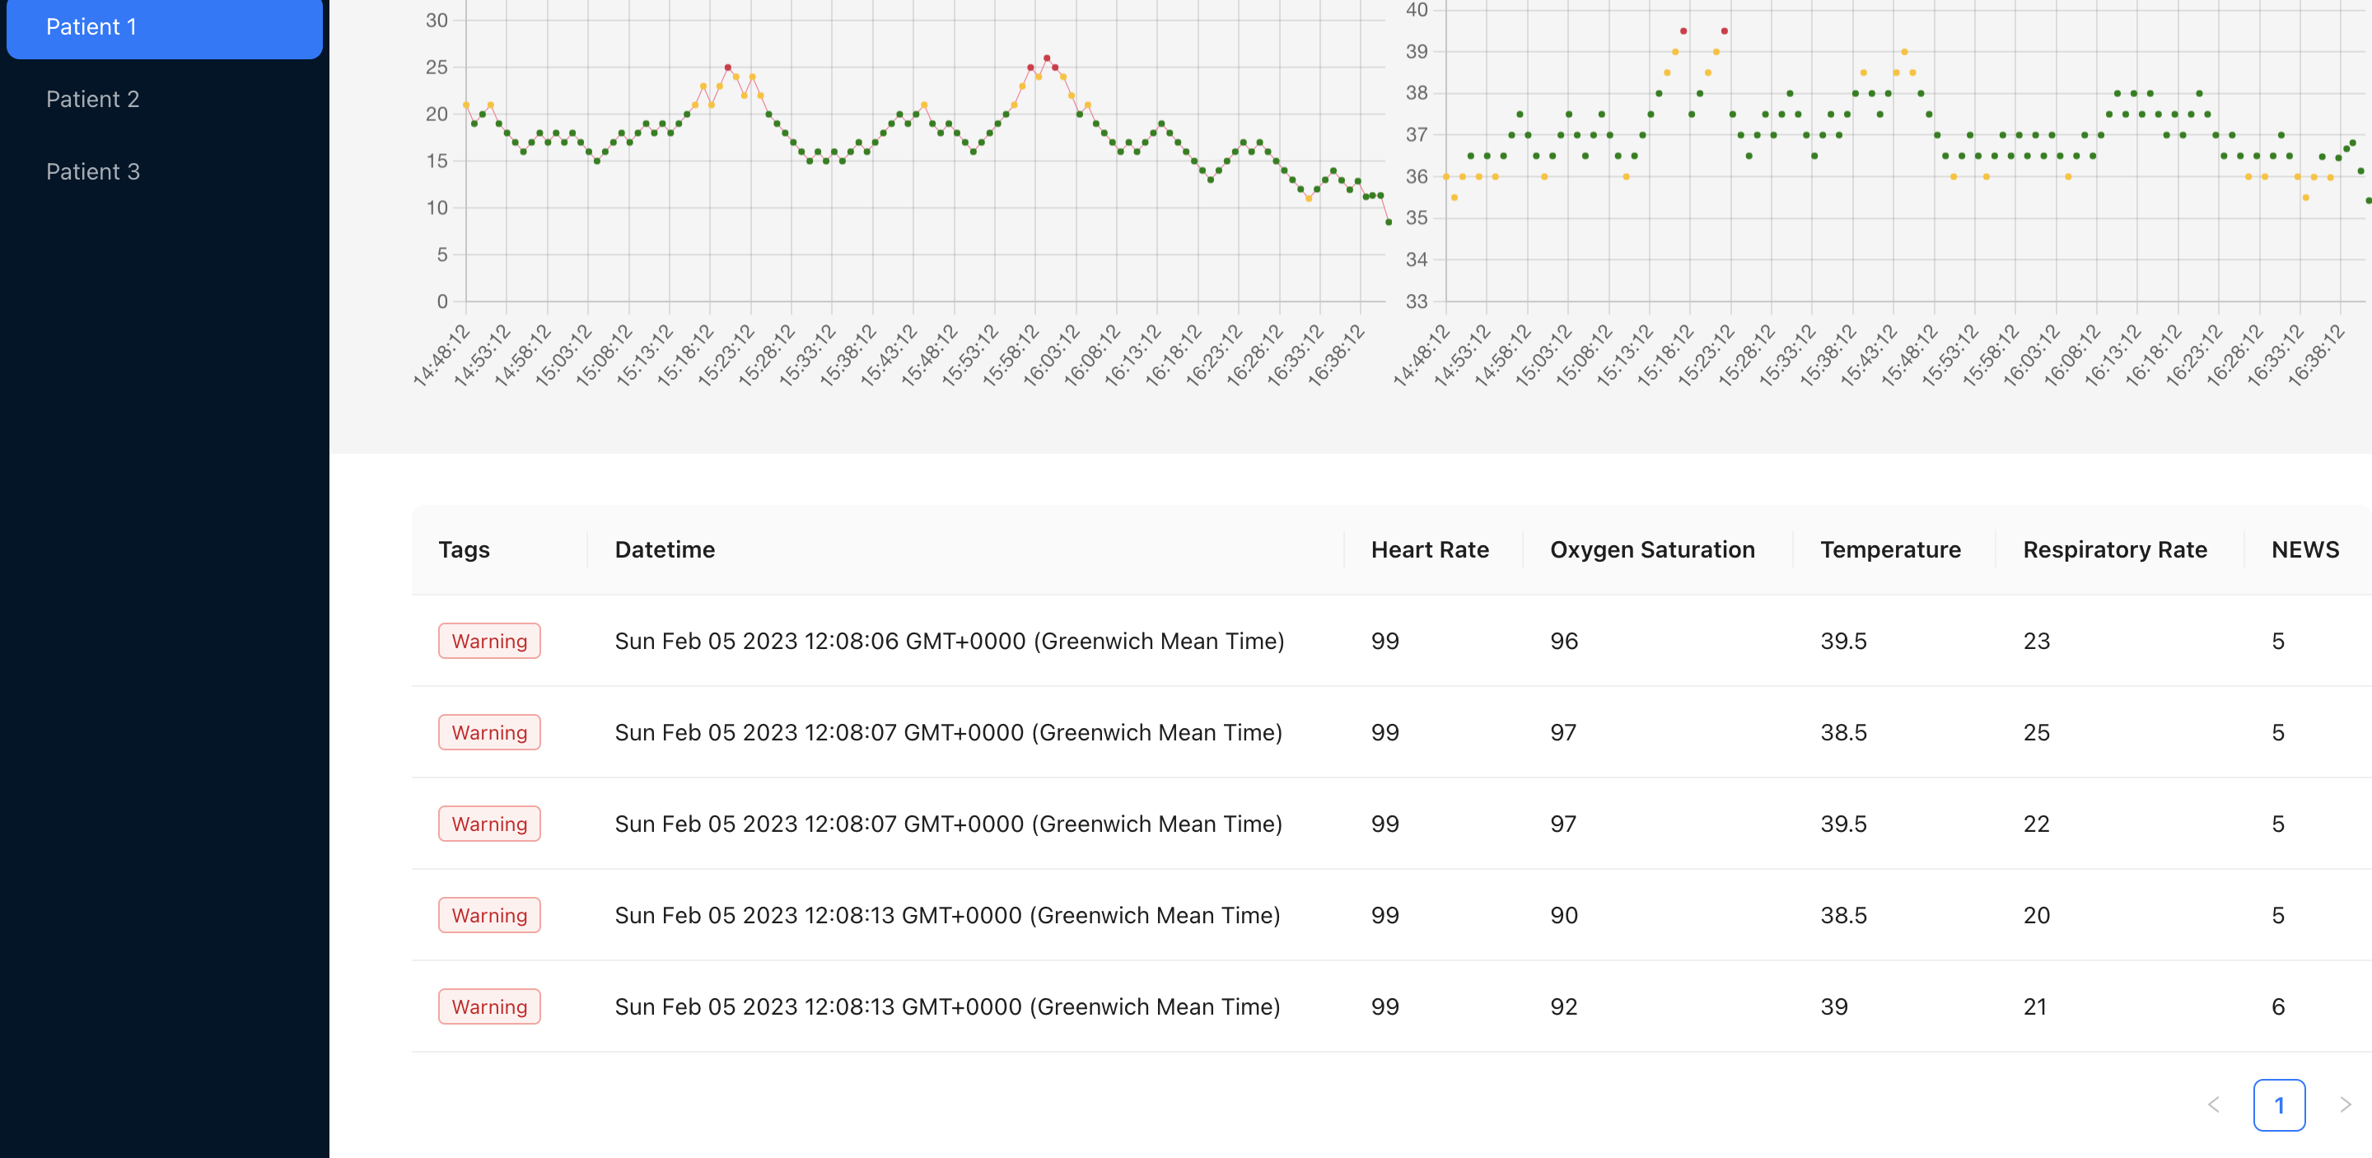This screenshot has height=1158, width=2372.
Task: Click the Warning tag on the 12:08:06 row
Action: (489, 641)
